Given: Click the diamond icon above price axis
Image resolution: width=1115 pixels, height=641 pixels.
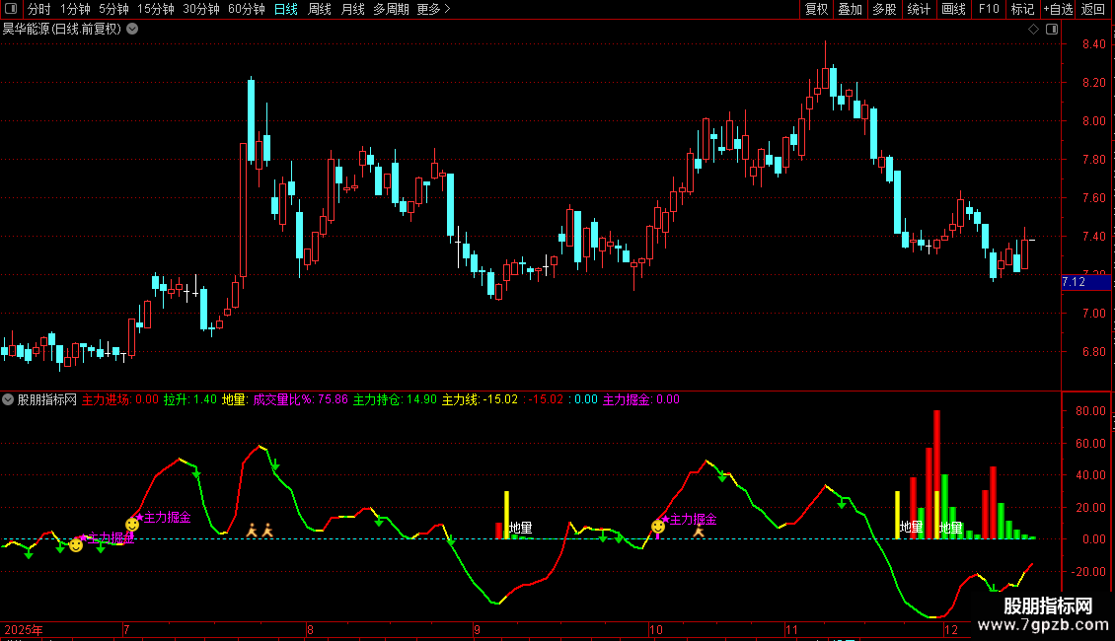Looking at the screenshot, I should [1033, 30].
